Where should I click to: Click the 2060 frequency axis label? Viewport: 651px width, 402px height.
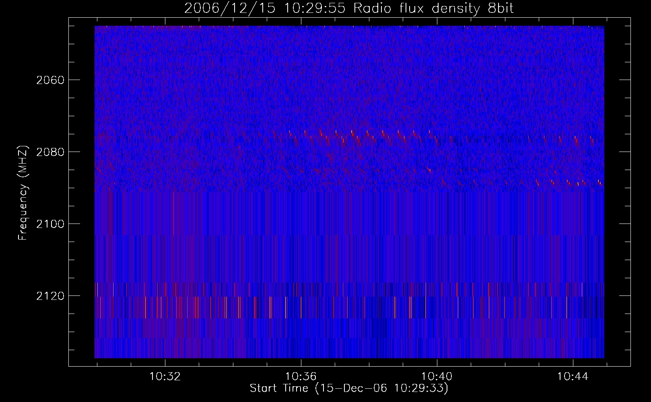click(50, 80)
